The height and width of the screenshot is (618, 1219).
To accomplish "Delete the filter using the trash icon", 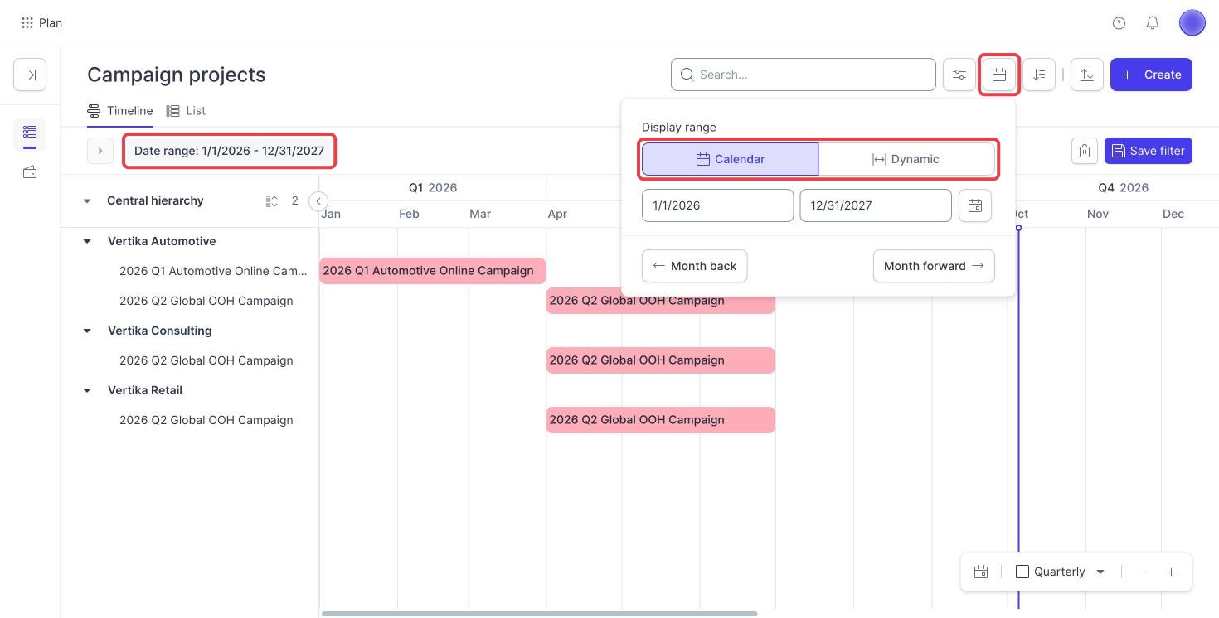I will point(1085,151).
